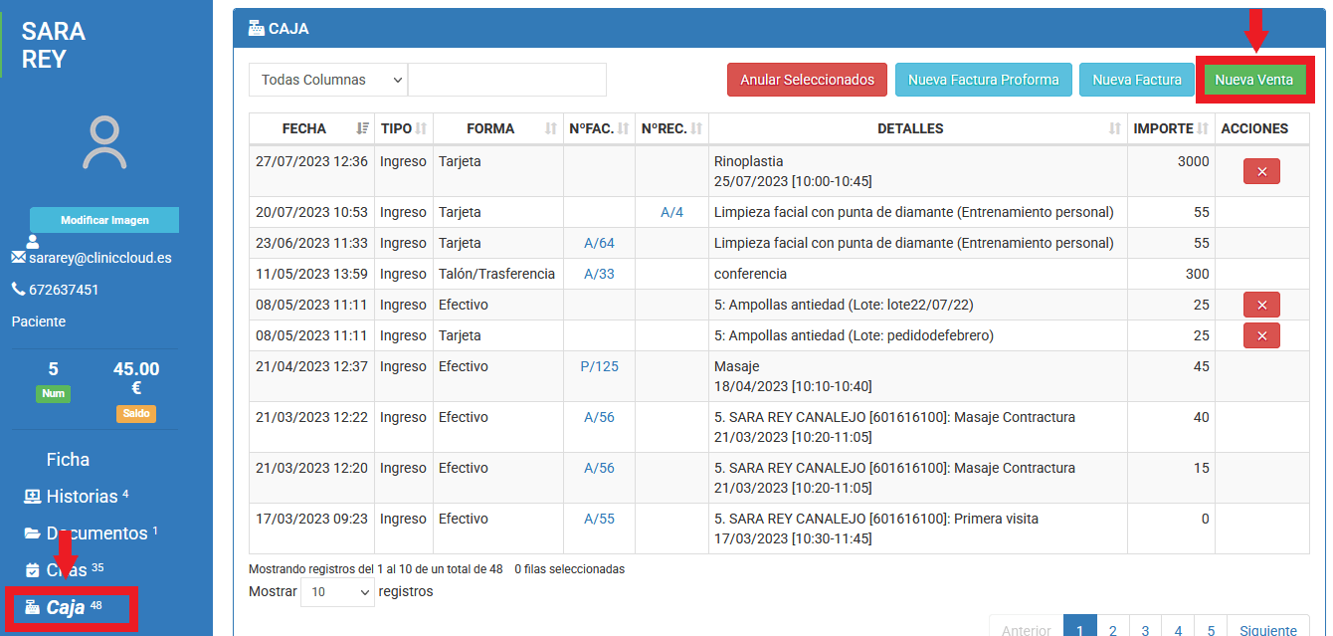1333x636 pixels.
Task: Open the Mostrar registros count dropdown
Action: (x=337, y=592)
